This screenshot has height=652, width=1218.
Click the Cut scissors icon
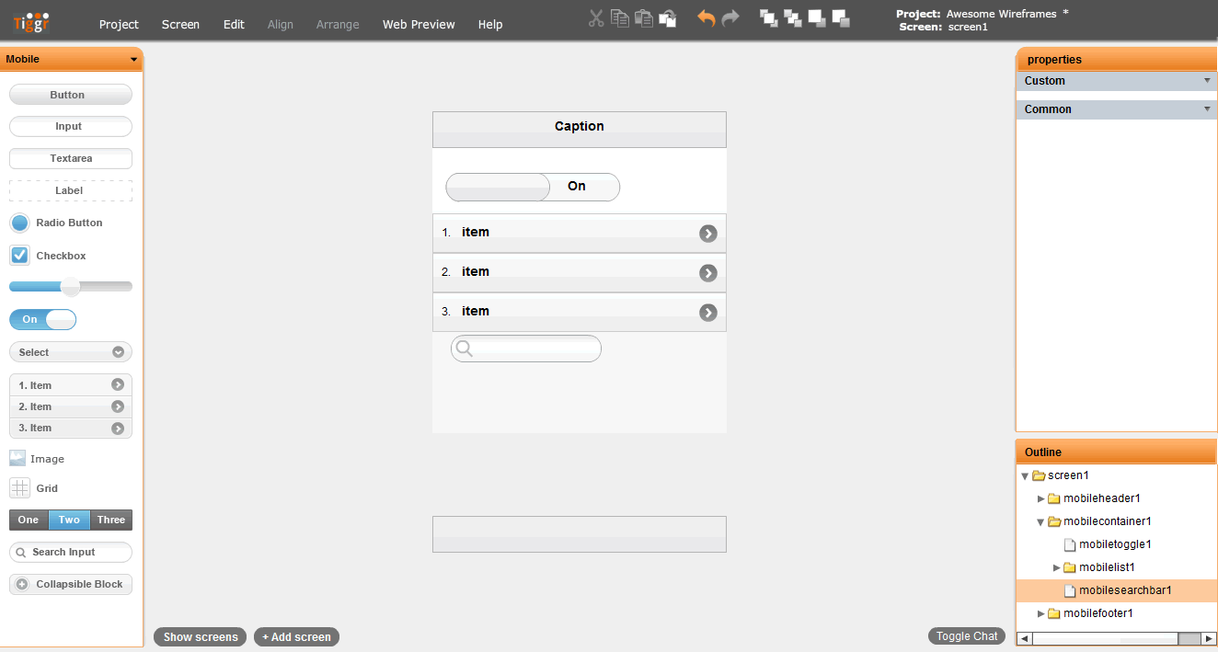tap(596, 17)
